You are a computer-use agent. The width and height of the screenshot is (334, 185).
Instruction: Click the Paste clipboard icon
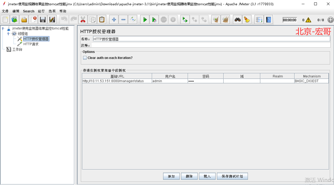click(102, 20)
